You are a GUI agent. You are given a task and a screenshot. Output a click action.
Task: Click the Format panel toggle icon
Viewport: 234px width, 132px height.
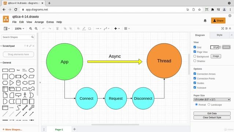tap(226, 29)
